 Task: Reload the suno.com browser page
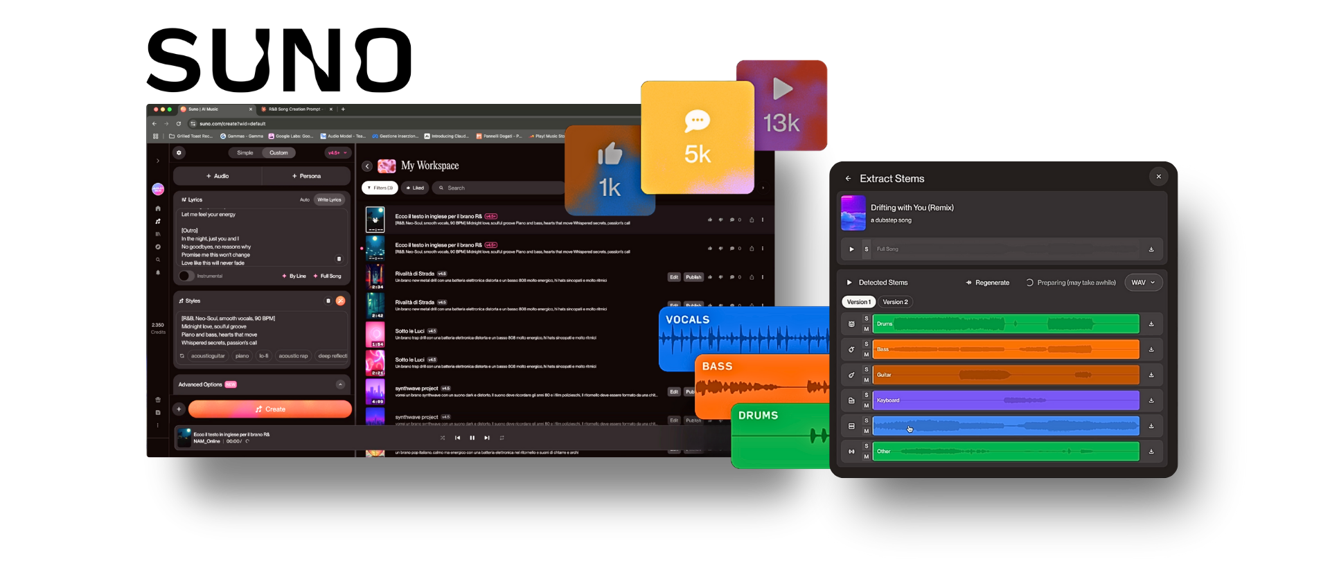(179, 124)
